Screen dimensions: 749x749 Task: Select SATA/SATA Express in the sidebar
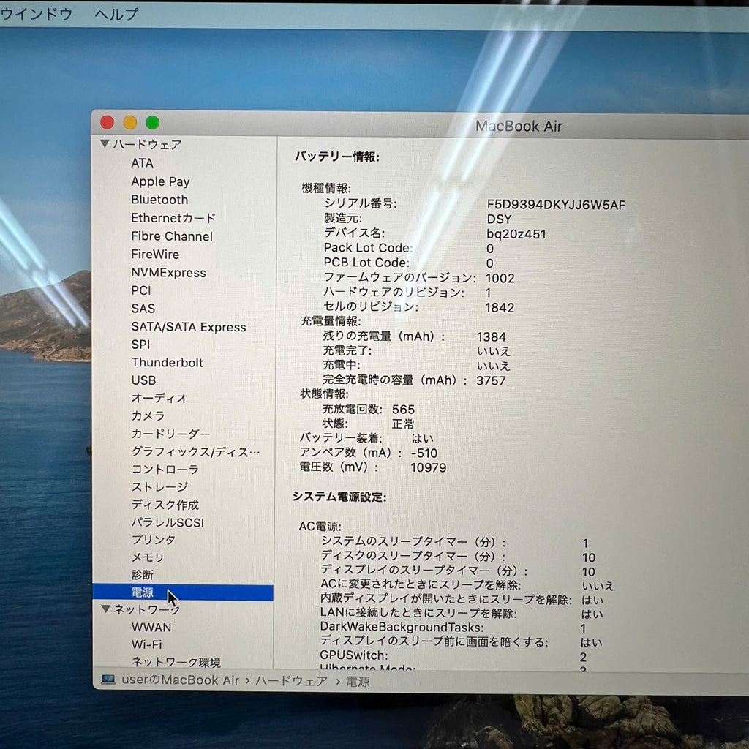(189, 327)
